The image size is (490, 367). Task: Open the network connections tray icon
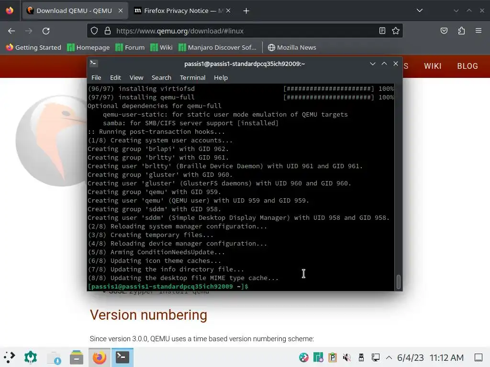tap(375, 357)
